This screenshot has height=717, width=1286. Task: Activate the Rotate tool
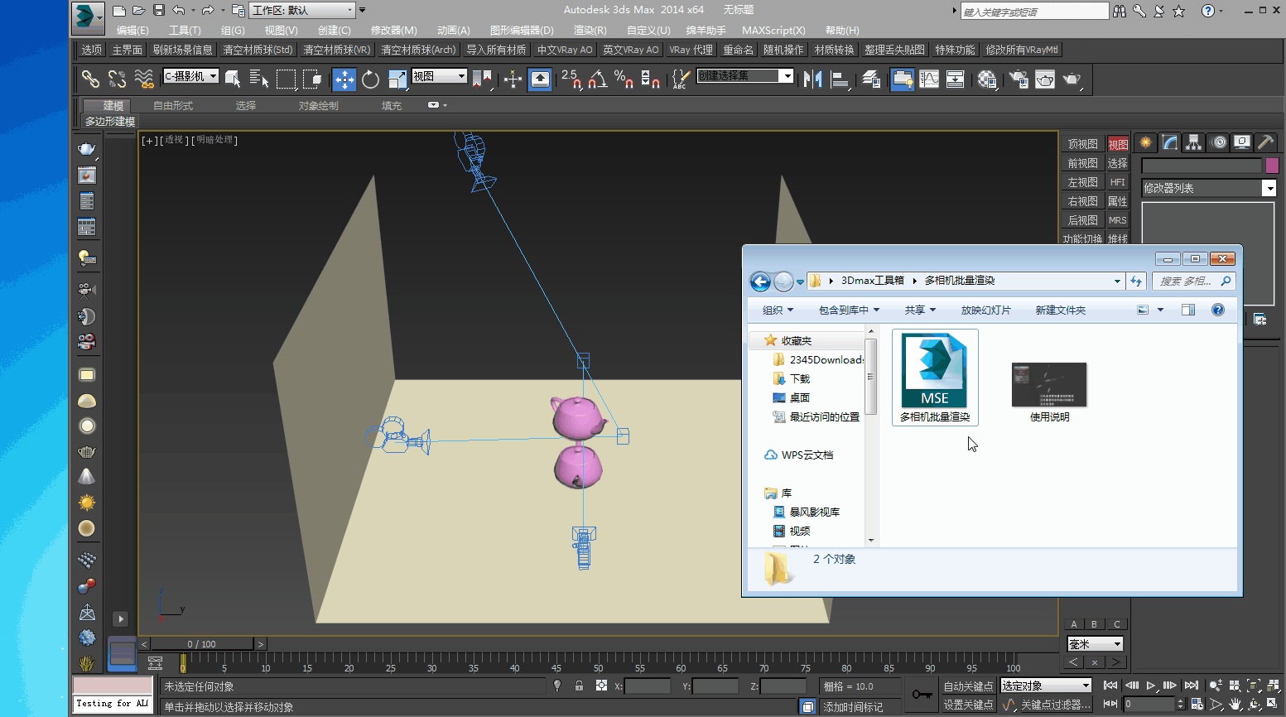(x=370, y=79)
